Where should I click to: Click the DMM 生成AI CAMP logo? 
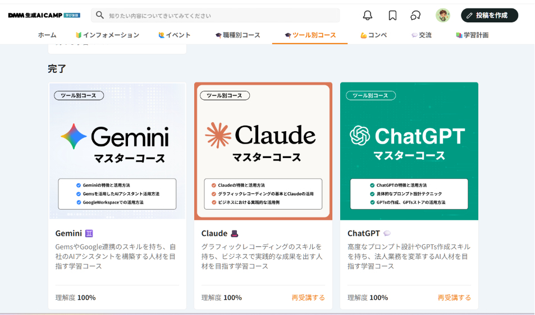point(44,15)
